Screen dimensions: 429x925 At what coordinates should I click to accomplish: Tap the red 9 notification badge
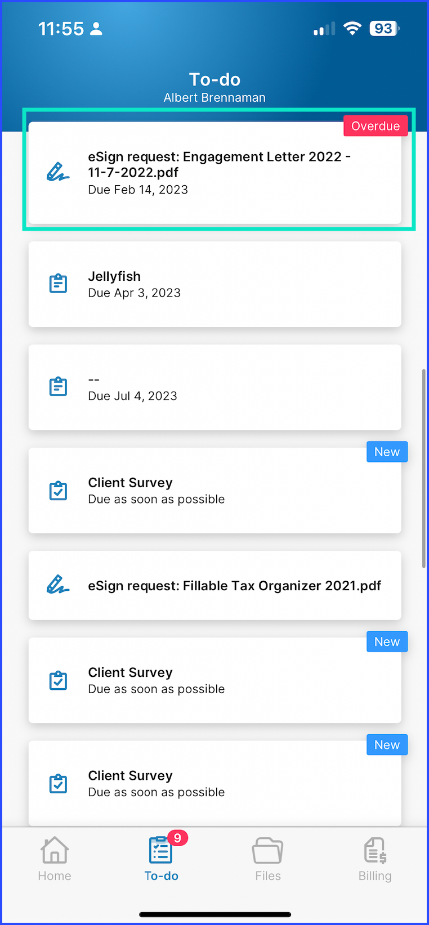(177, 838)
